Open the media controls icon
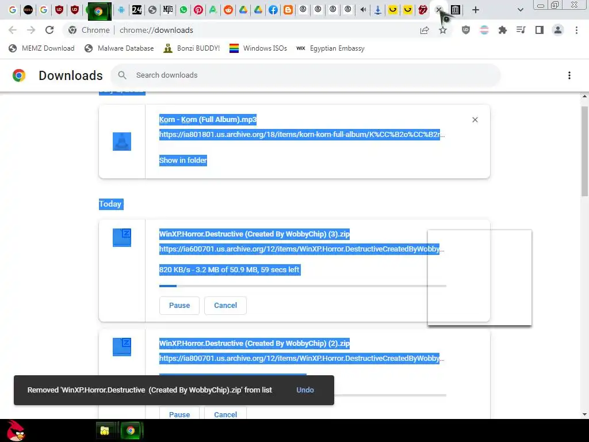Screen dimensions: 589x442 tap(521, 30)
